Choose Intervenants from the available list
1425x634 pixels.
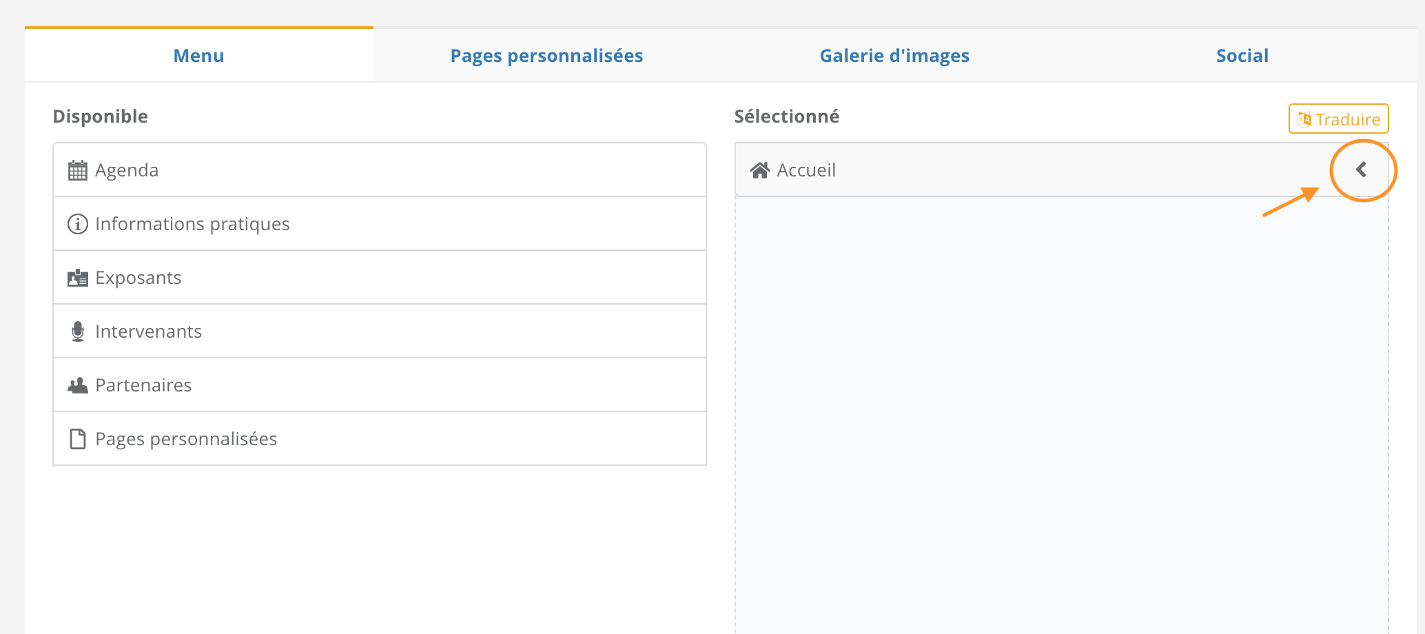tap(380, 331)
